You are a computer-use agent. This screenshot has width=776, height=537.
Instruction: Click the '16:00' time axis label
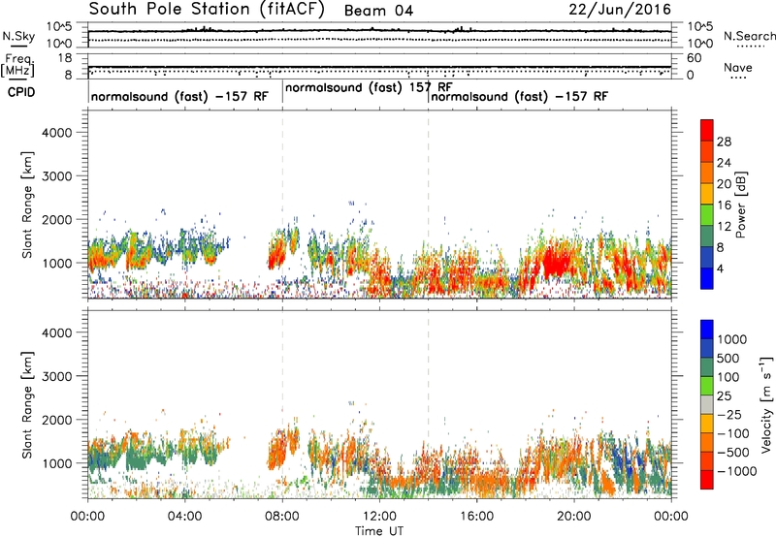point(476,517)
